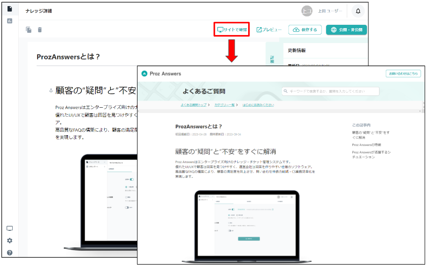Open カテゴリー一覧 breadcrumb link
The image size is (427, 265).
tap(224, 105)
